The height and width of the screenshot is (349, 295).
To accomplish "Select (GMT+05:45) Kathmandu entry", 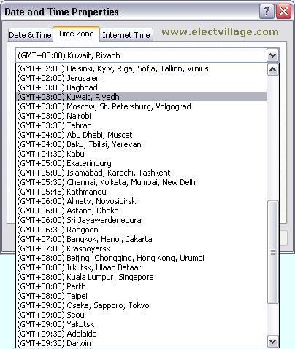I will 141,192.
